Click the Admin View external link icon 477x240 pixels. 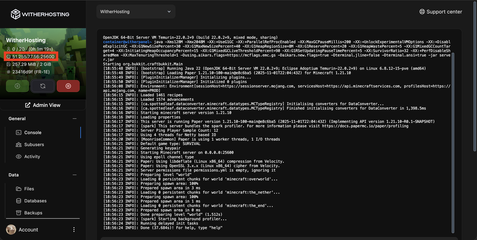pyautogui.click(x=28, y=105)
